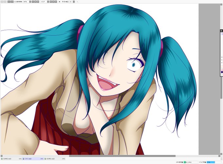Click the horizontal scrollbar thumb below canvas

click(122, 156)
